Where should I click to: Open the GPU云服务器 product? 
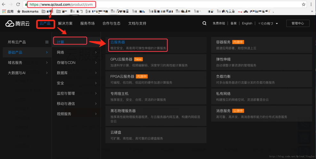click(121, 59)
